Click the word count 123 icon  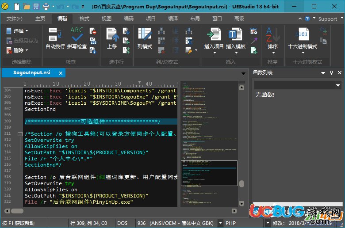[93, 41]
